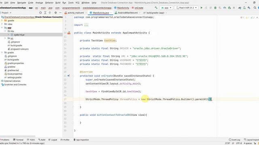Open the Navigate menu

(21, 3)
